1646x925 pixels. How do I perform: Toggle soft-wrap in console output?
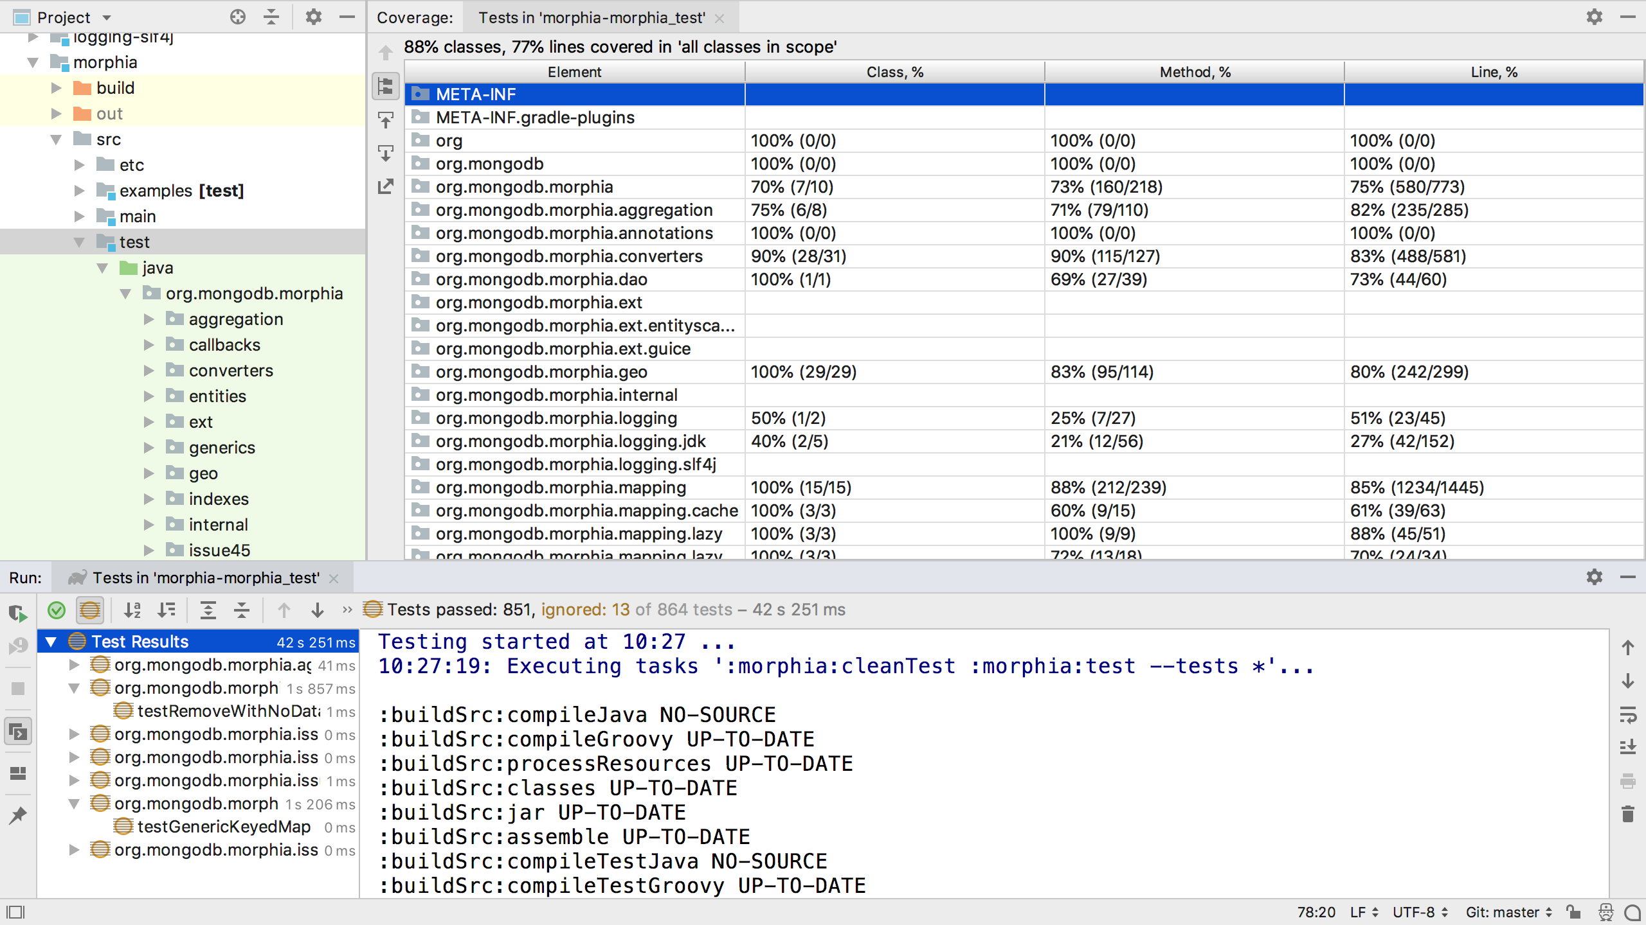(x=1628, y=714)
